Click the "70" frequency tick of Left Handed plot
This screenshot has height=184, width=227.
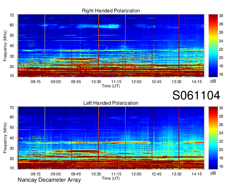point(12,108)
